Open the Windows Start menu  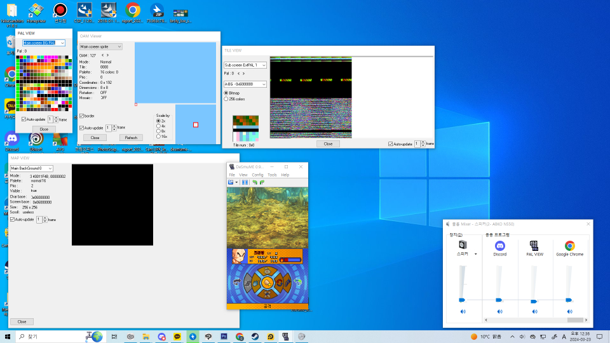8,337
